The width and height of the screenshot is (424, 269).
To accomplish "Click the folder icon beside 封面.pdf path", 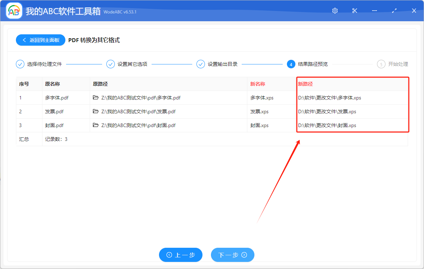I will (96, 125).
